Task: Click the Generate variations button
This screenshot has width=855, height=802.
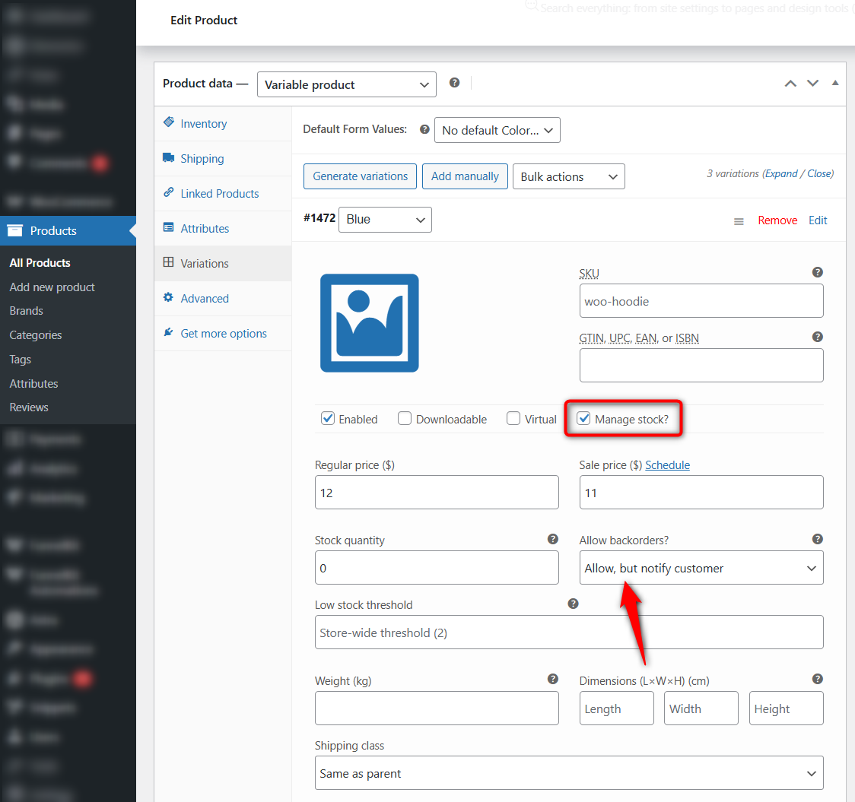Action: click(x=360, y=176)
